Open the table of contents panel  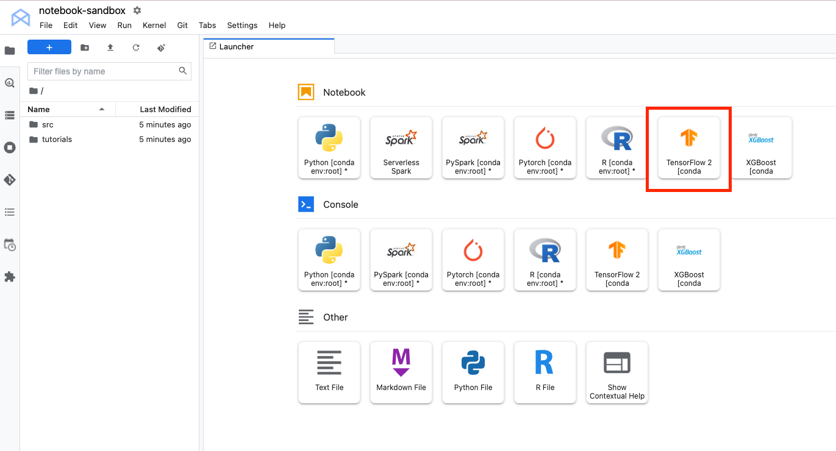click(x=10, y=212)
